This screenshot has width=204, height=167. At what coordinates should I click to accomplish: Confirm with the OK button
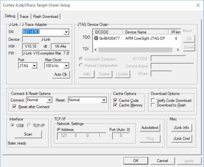(x=136, y=161)
